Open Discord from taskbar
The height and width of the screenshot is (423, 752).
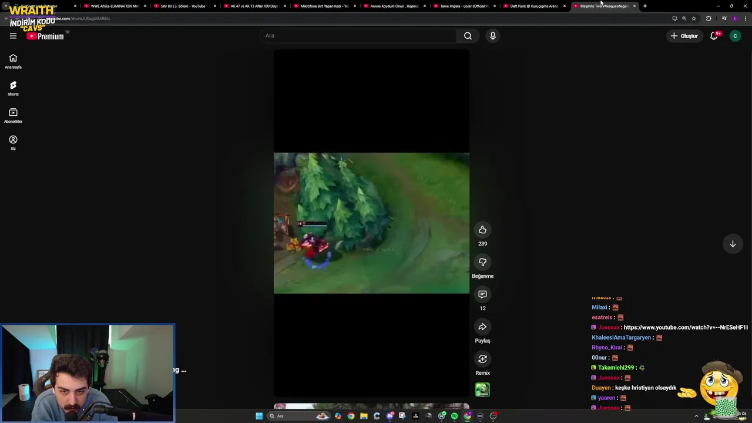point(390,416)
